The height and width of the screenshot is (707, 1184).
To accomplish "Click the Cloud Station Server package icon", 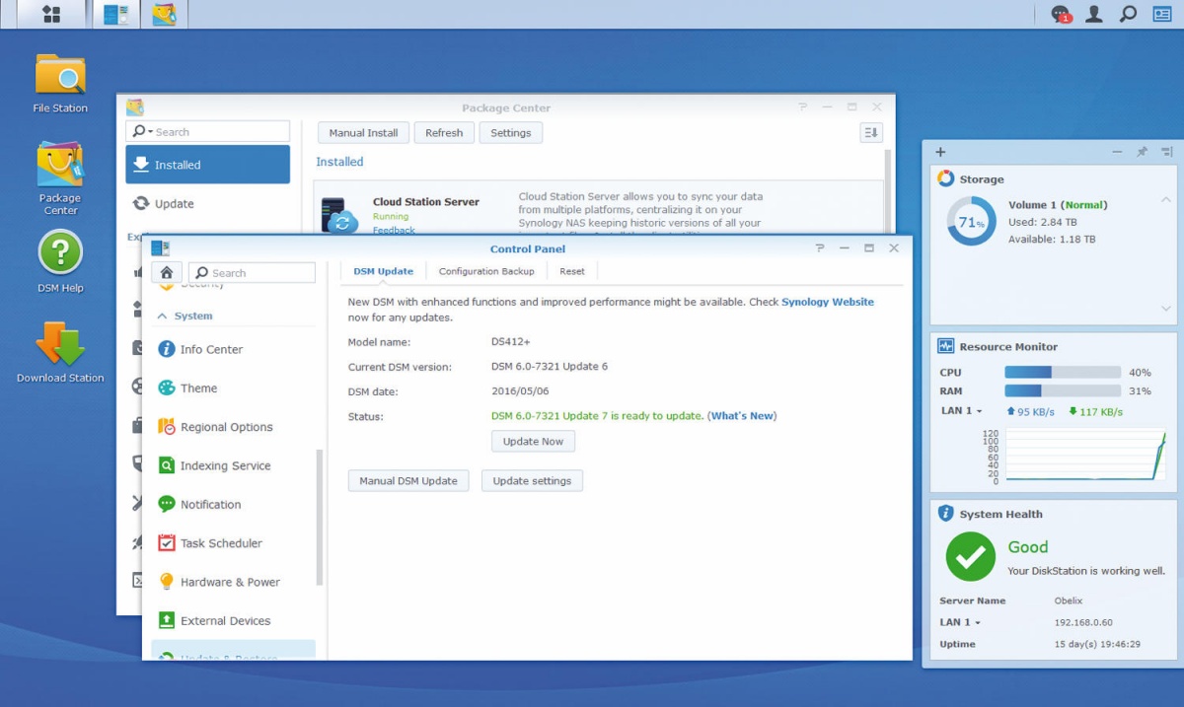I will click(340, 217).
